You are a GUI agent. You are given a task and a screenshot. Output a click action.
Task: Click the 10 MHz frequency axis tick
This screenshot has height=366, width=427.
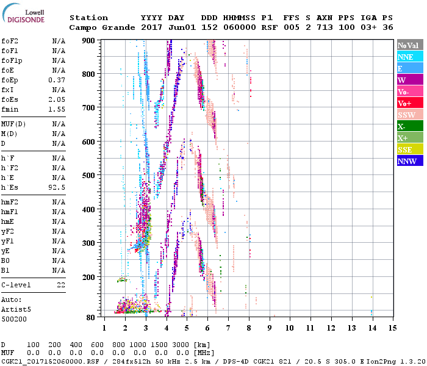290,328
